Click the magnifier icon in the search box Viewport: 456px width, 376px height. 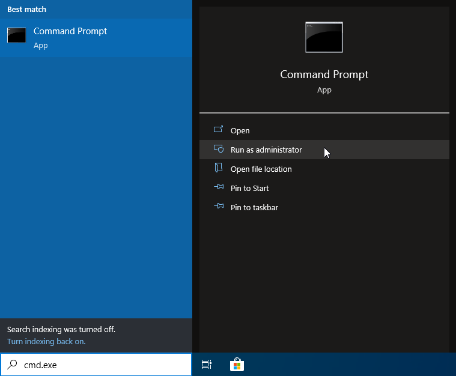12,365
